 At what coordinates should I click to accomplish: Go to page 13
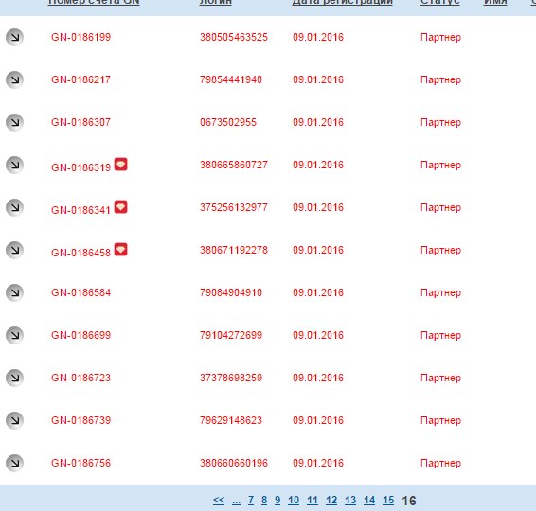click(350, 501)
